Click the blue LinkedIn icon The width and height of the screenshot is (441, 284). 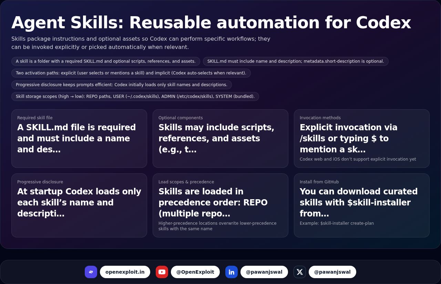[232, 272]
